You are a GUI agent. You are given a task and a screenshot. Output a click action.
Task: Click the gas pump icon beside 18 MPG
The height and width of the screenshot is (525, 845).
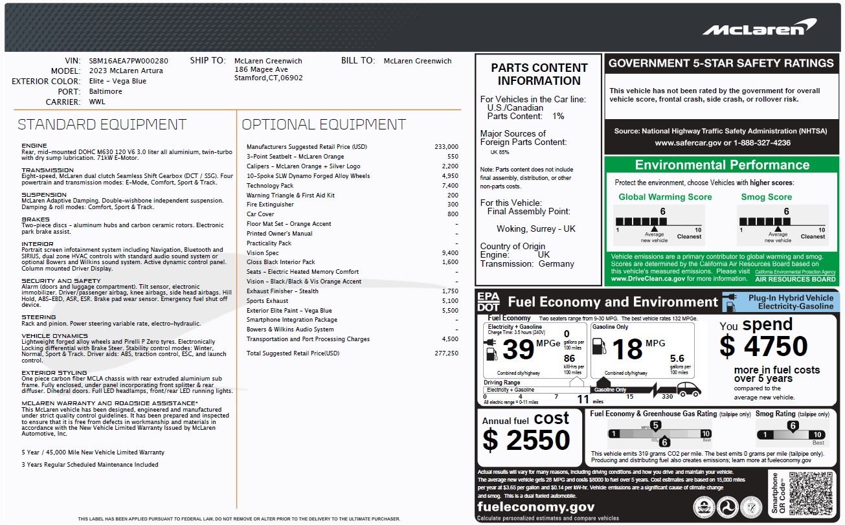[x=600, y=349]
